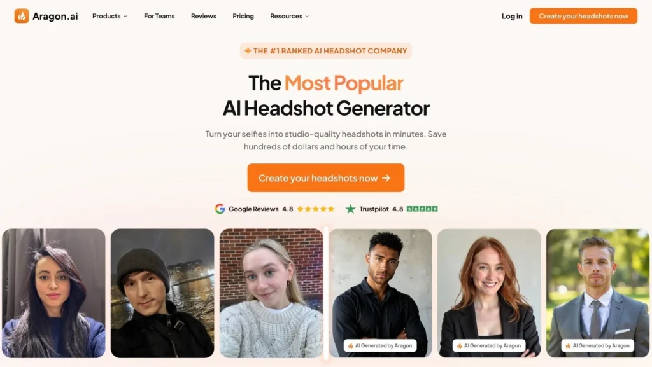The height and width of the screenshot is (367, 652).
Task: Select the selfie of man in beanie
Action: click(x=162, y=293)
